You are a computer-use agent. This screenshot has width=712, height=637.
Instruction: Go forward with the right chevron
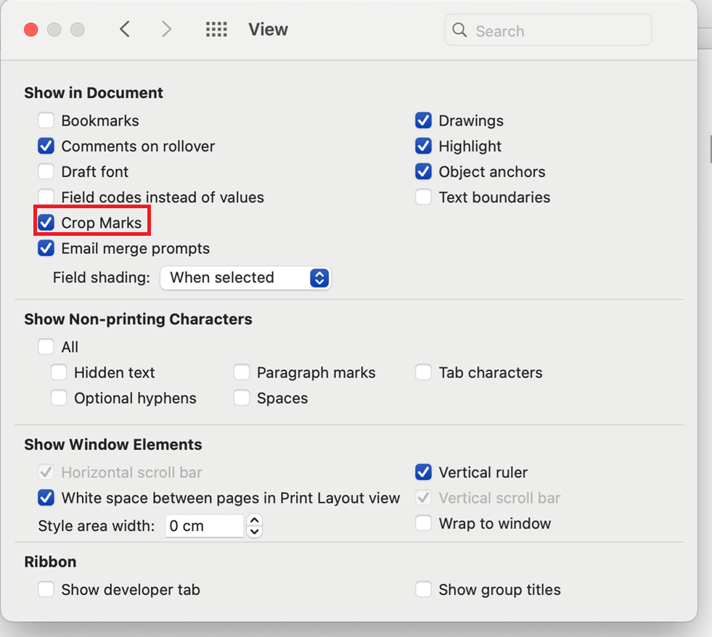[167, 30]
